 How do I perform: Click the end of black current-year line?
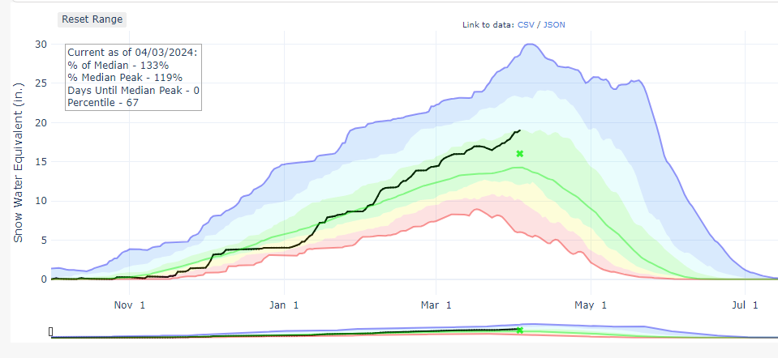point(520,130)
